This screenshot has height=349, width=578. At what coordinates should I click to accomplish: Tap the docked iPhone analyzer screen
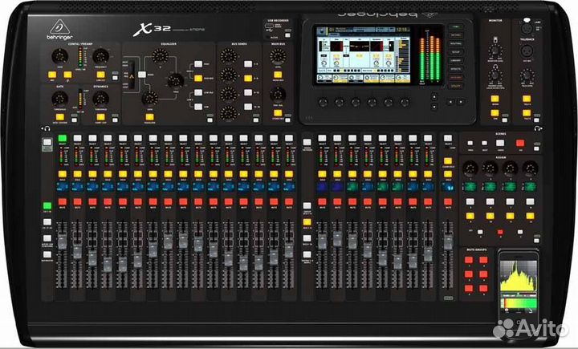click(x=518, y=286)
